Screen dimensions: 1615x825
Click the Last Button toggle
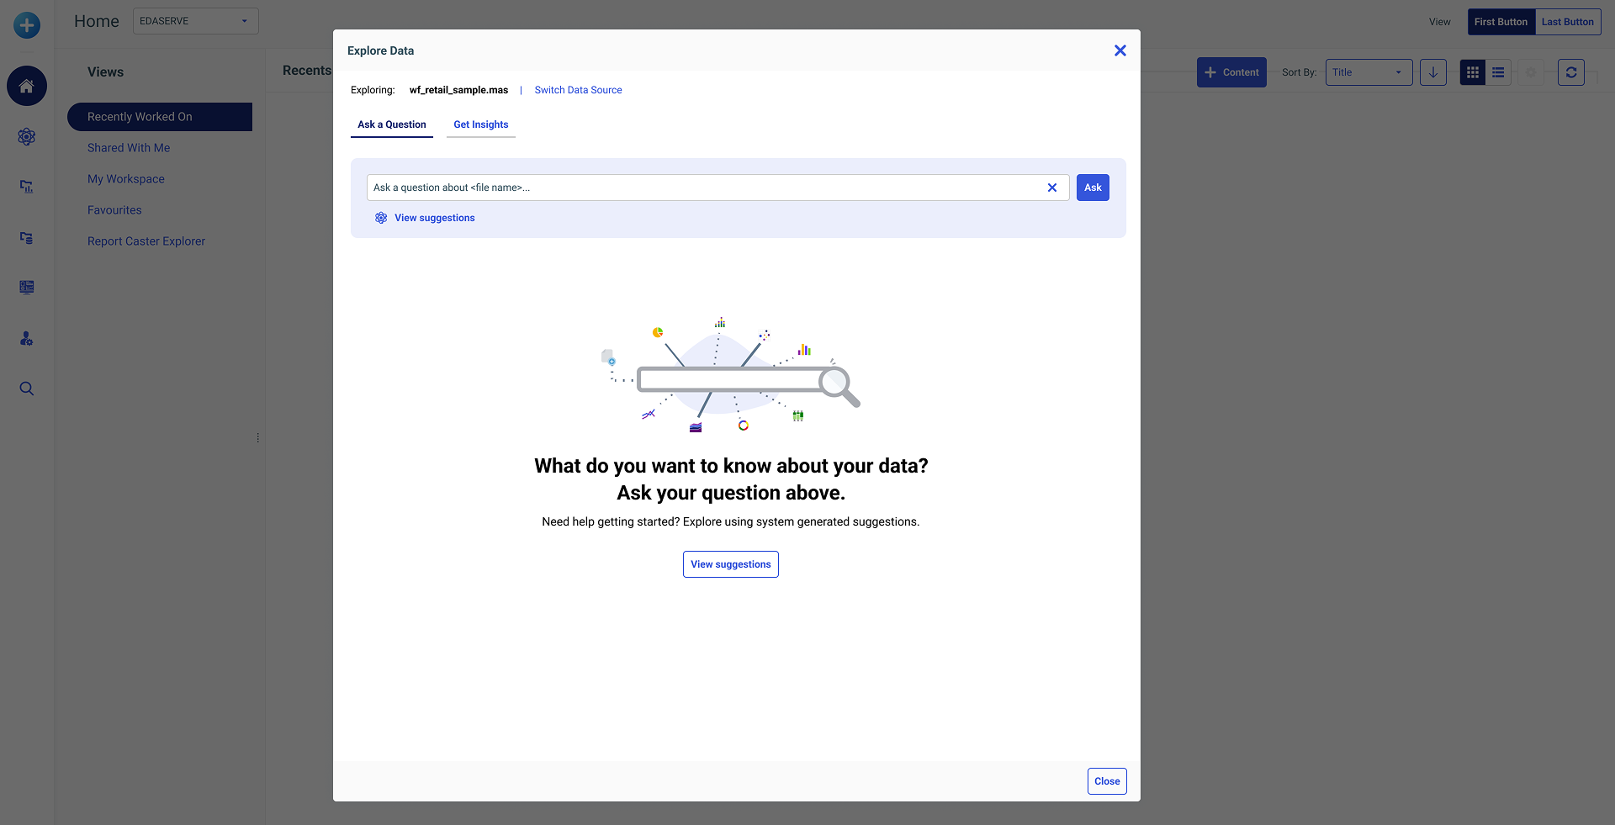[x=1568, y=22]
